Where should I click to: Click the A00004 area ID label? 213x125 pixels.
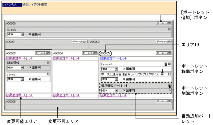coord(58,53)
